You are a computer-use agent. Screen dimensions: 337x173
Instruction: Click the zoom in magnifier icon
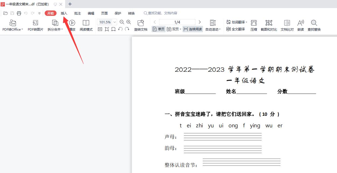129,22
